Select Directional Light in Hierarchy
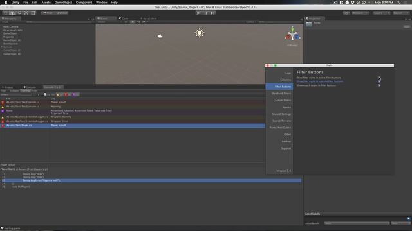Viewport: 412px width, 231px height. click(13, 30)
